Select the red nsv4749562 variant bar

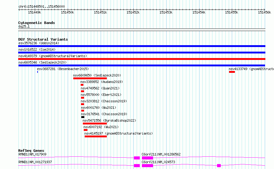(83, 91)
